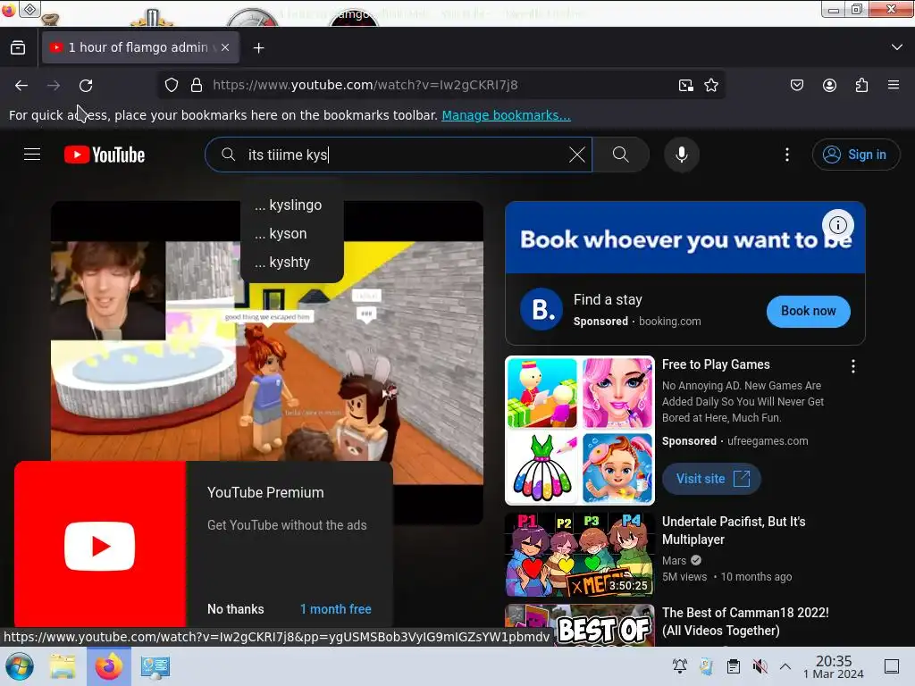Open a new tab with the plus button
The image size is (915, 686).
tap(258, 48)
